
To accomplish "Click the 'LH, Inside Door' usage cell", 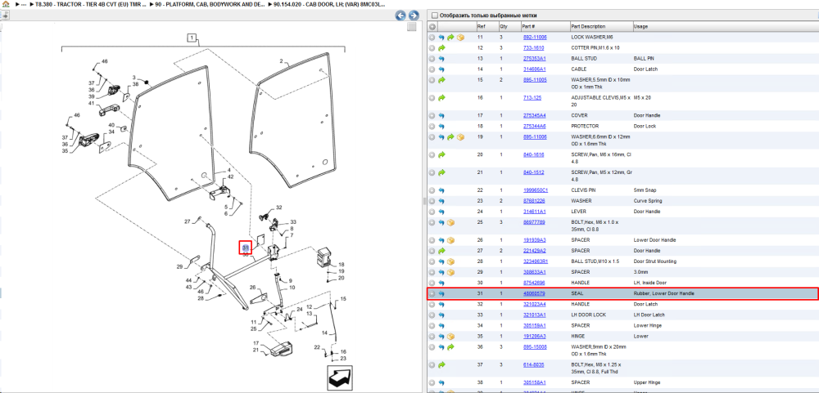I will pos(649,283).
